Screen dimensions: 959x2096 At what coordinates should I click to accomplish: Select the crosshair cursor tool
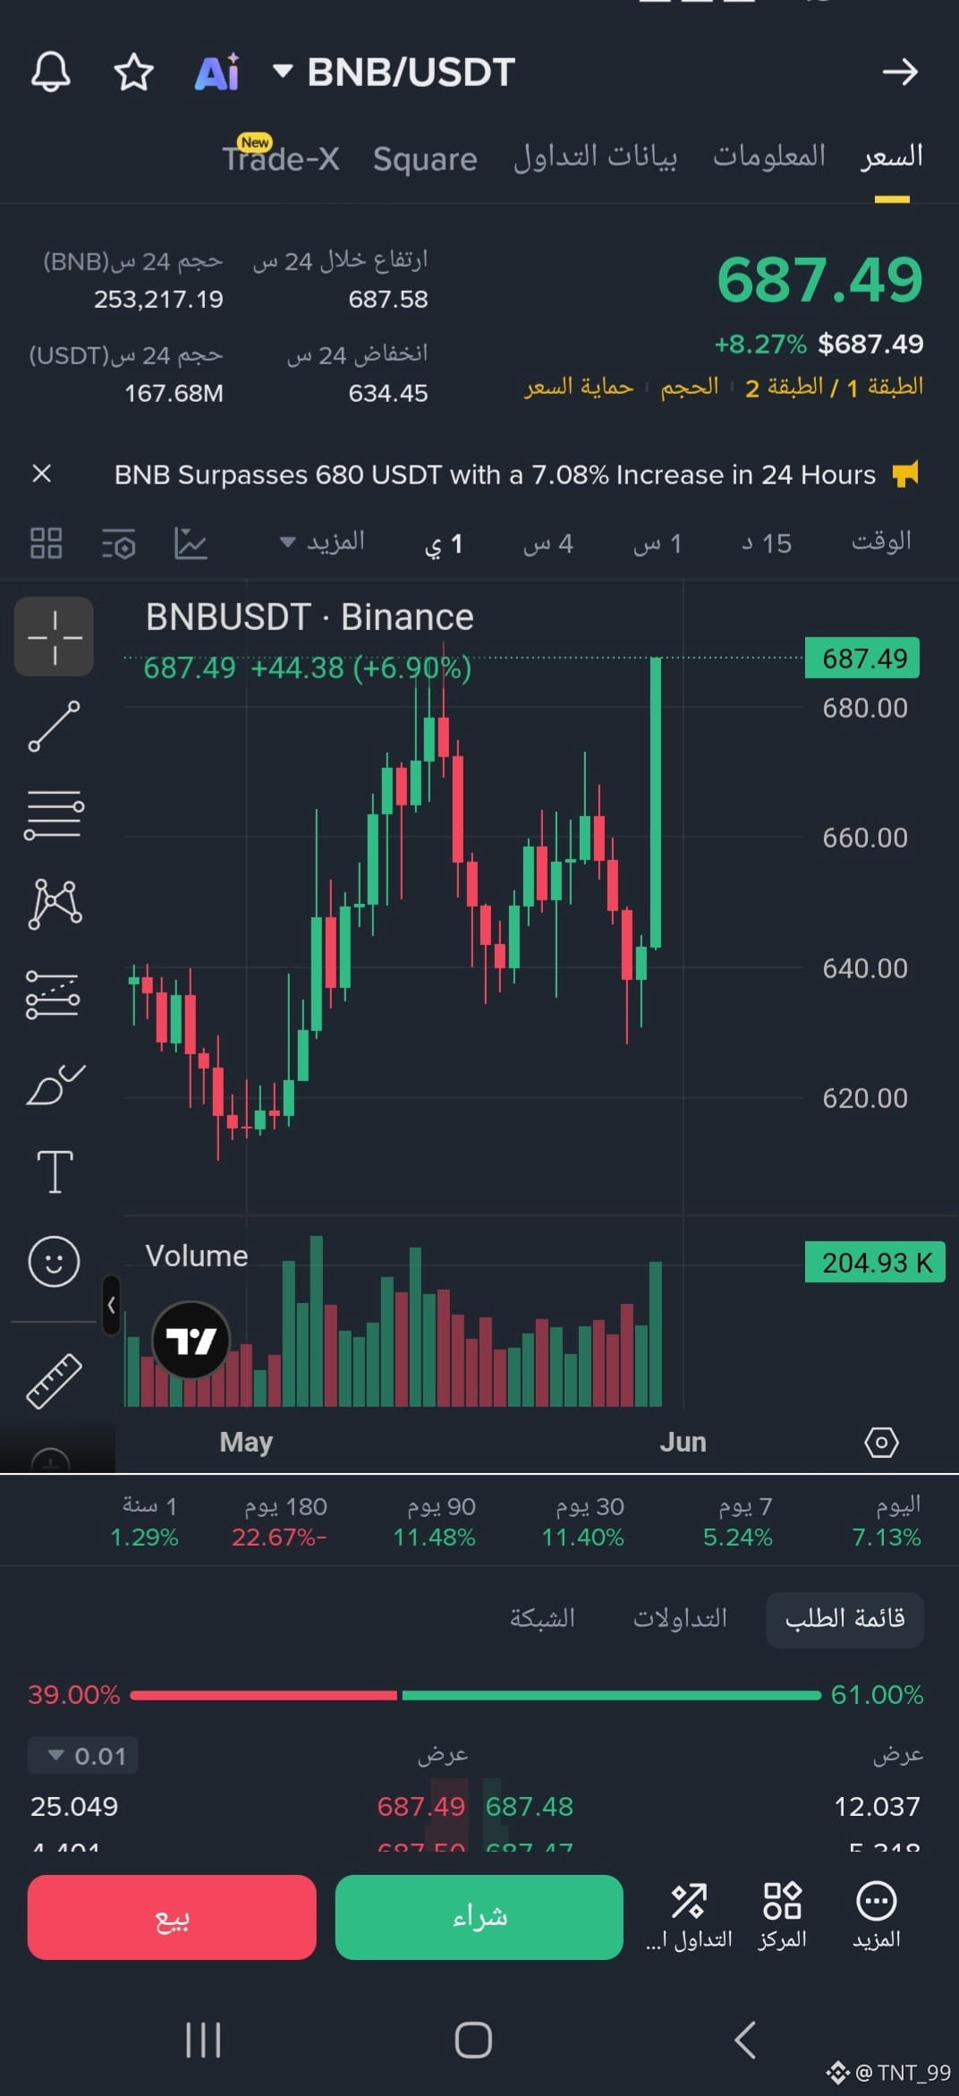tap(54, 636)
